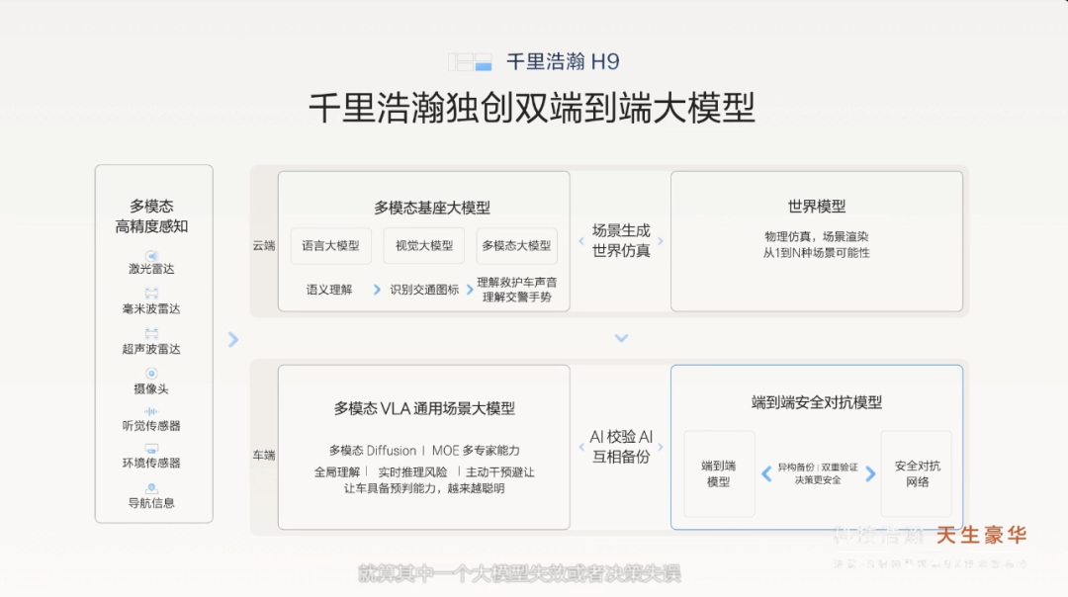Click the left chevron beside 场景生成
1068x597 pixels.
click(581, 241)
